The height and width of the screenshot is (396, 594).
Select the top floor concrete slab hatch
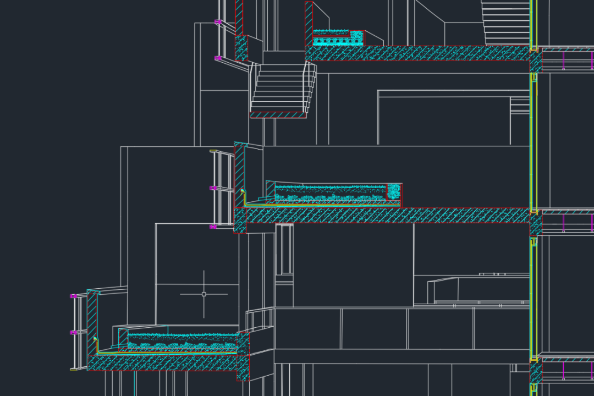click(417, 53)
